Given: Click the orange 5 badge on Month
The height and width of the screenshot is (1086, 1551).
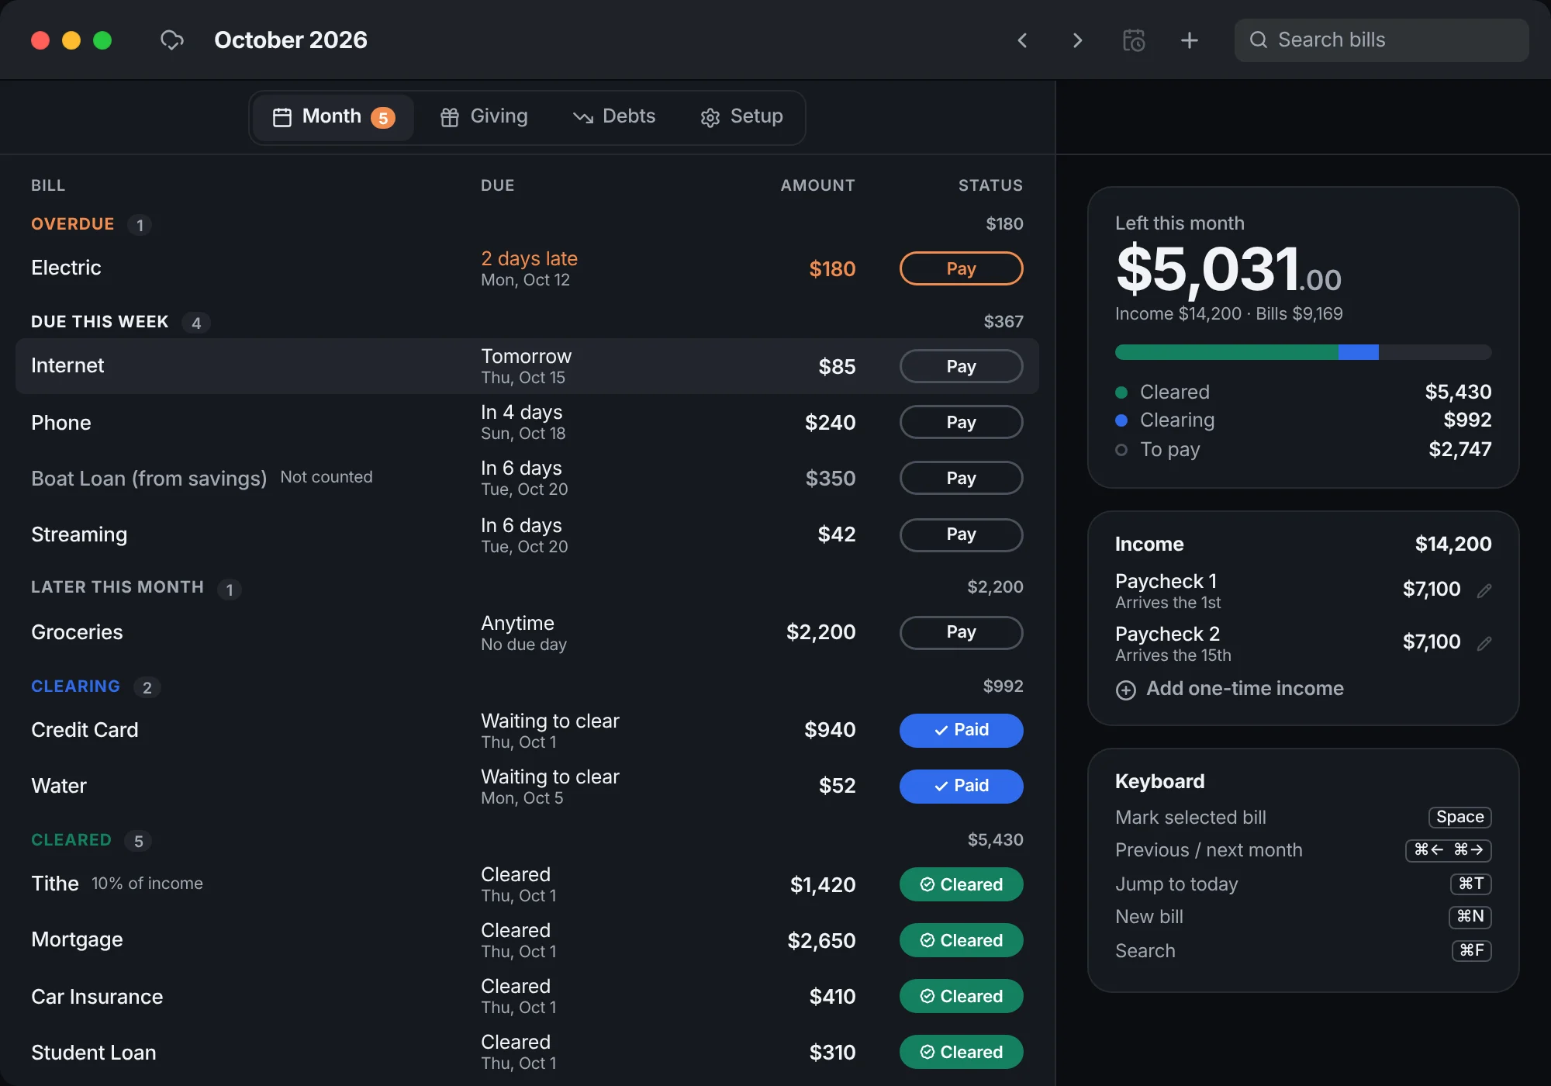Looking at the screenshot, I should (383, 118).
